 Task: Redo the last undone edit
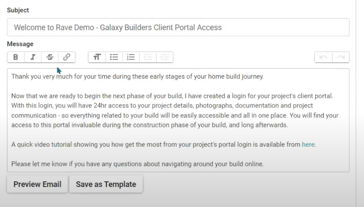(x=340, y=57)
